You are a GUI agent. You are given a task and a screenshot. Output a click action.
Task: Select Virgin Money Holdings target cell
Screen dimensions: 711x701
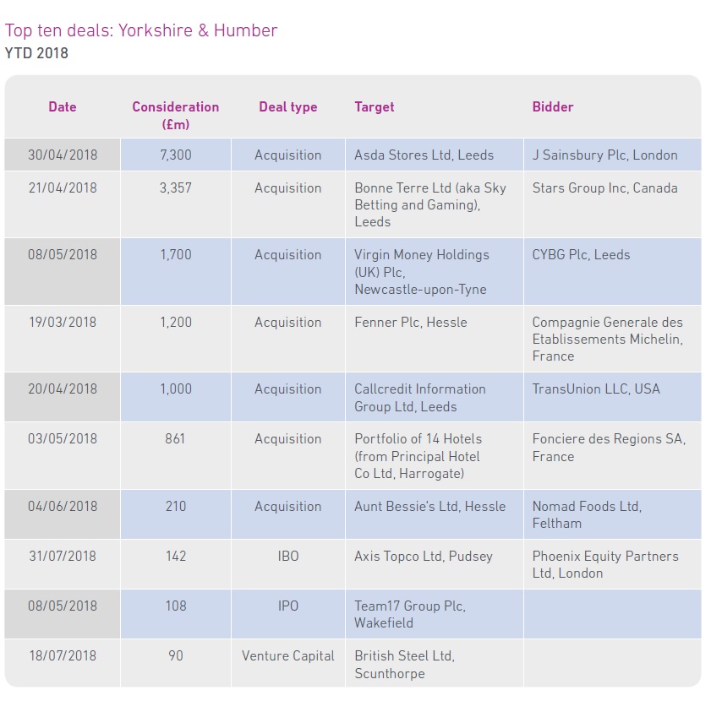[435, 271]
